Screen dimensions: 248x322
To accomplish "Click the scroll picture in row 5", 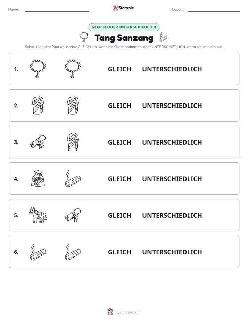I will [x=73, y=215].
